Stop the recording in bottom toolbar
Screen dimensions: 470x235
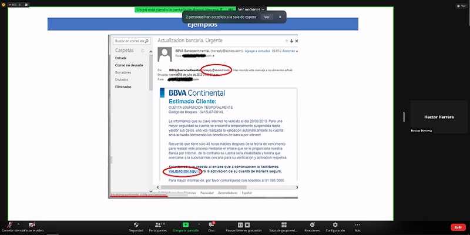click(x=247, y=225)
